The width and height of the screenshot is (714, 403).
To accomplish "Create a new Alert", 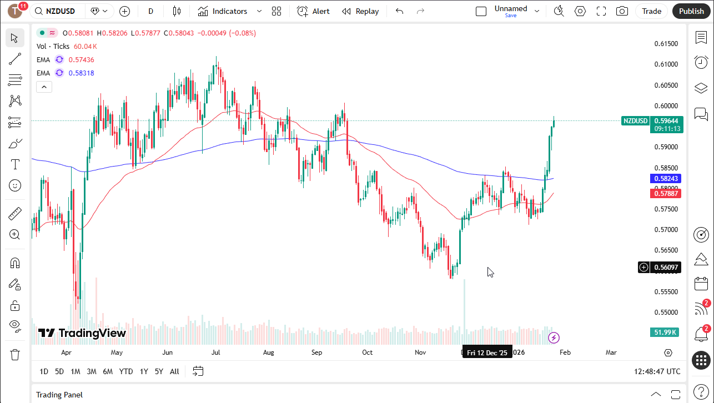I will pyautogui.click(x=313, y=11).
